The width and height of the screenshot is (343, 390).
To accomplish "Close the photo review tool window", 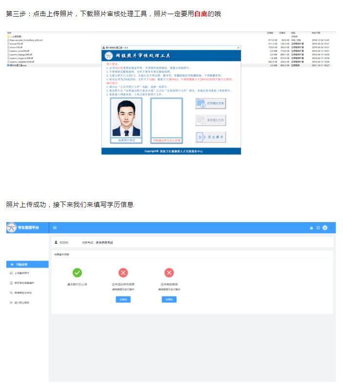I will pos(238,48).
